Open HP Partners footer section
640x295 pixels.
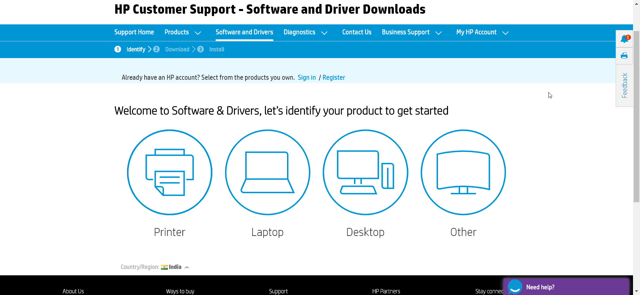386,291
